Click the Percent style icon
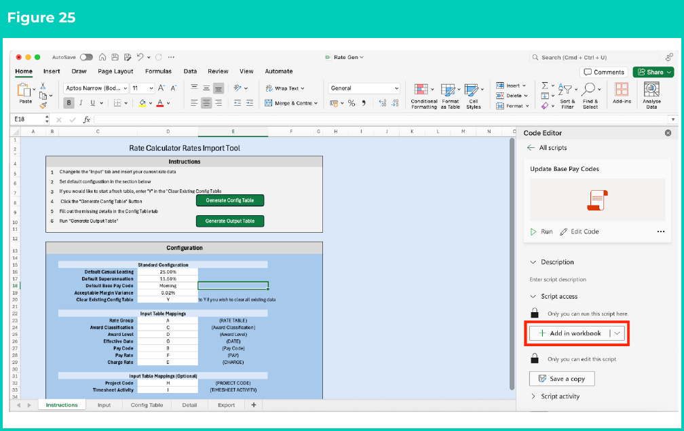 coord(351,103)
